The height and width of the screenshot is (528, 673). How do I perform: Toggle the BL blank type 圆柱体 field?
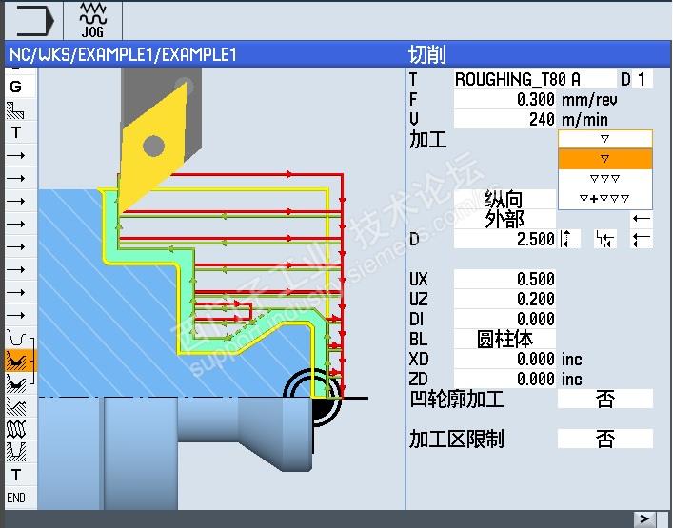(x=505, y=340)
